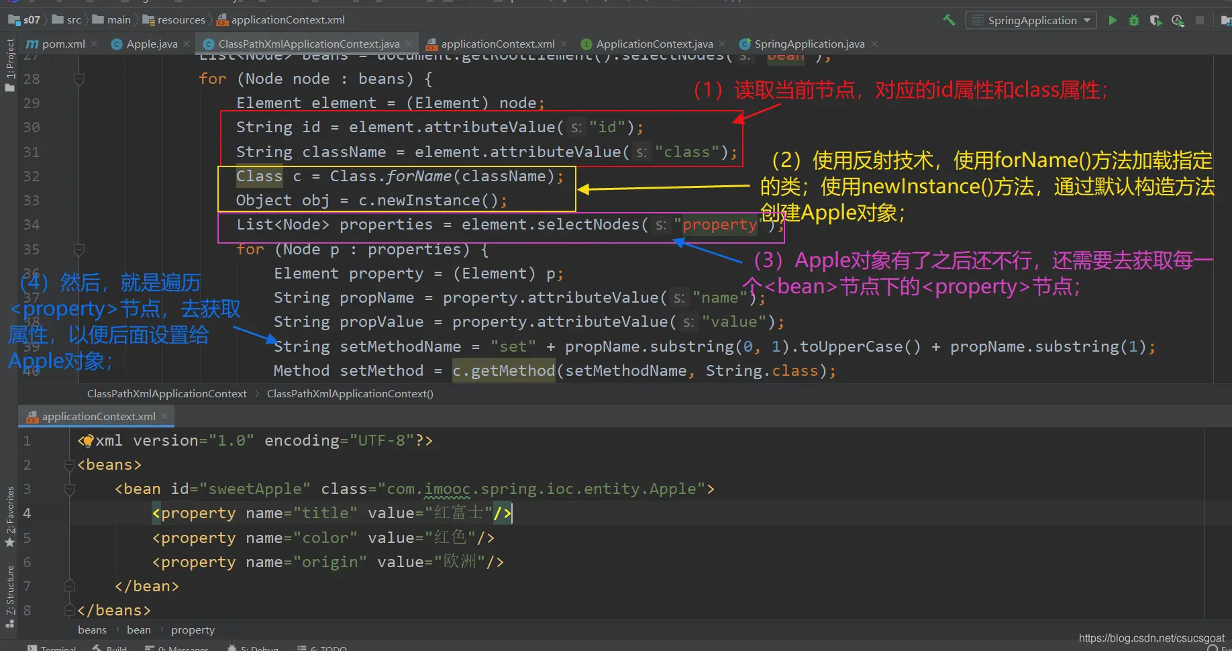Switch to the Apple.java tab
The width and height of the screenshot is (1232, 651).
point(152,44)
